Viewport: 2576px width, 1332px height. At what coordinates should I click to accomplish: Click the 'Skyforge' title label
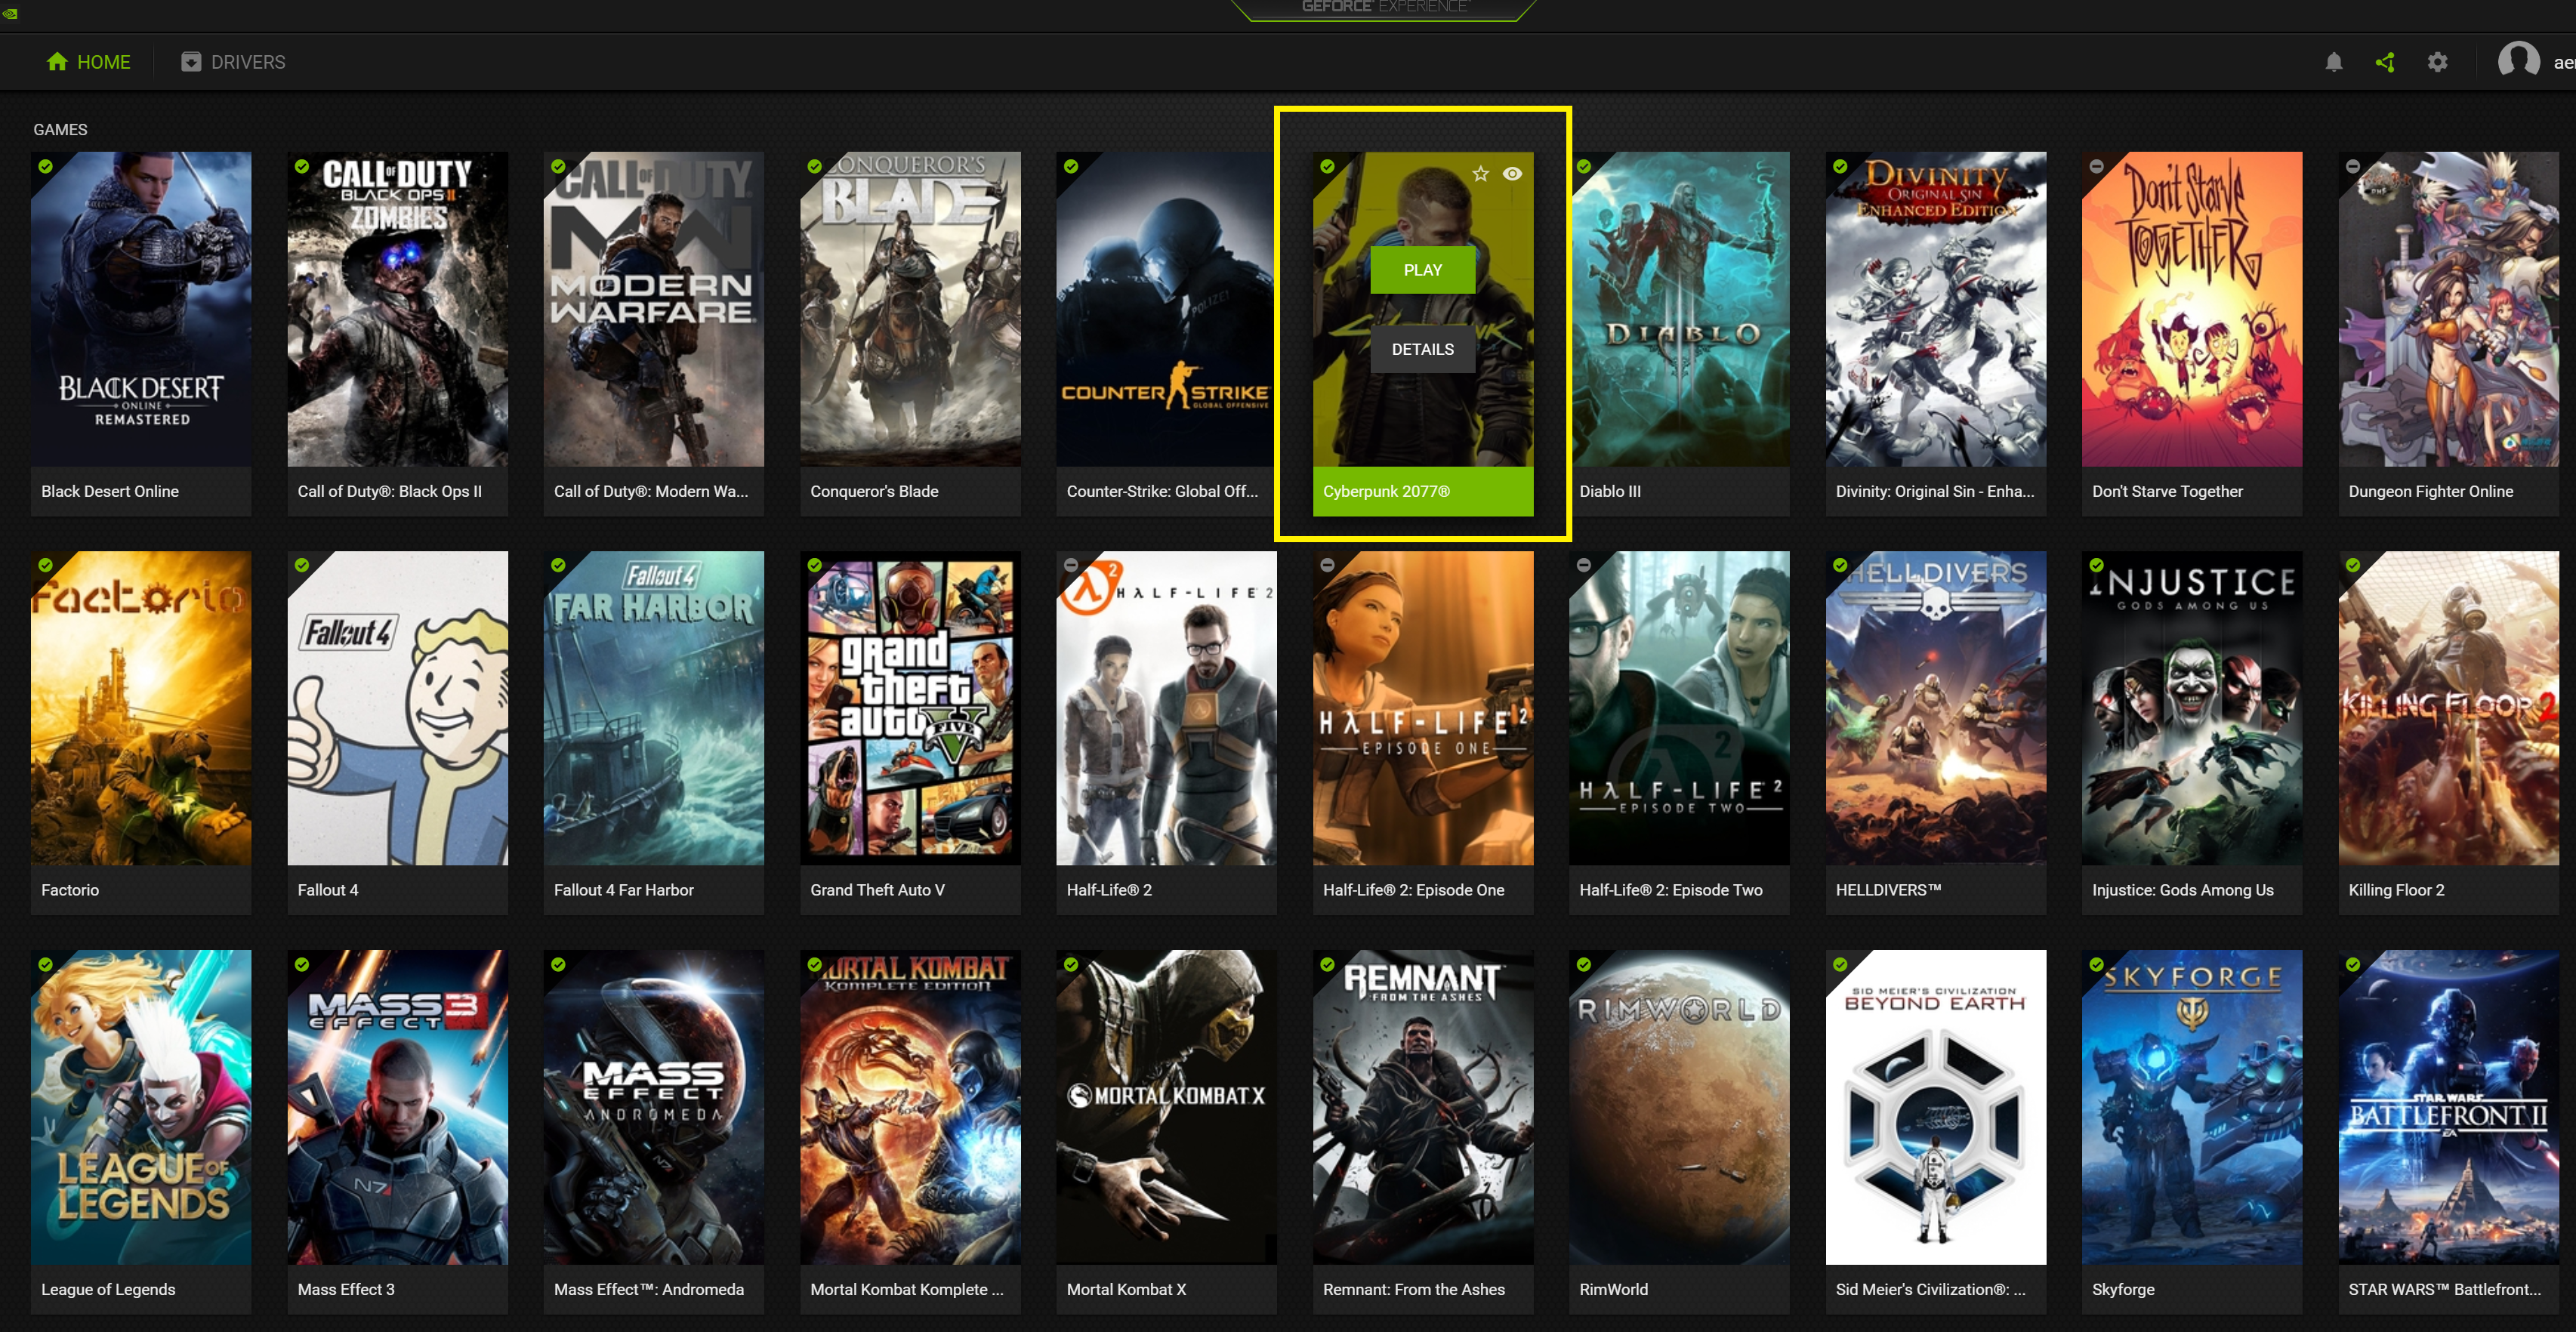pyautogui.click(x=2123, y=1289)
